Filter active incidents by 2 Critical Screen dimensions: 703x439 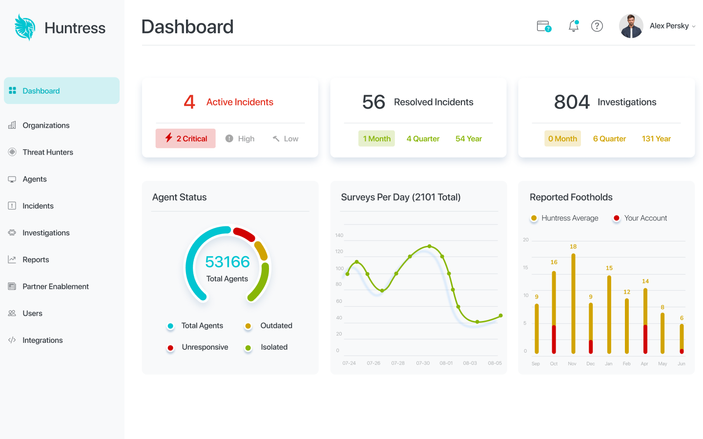point(186,139)
